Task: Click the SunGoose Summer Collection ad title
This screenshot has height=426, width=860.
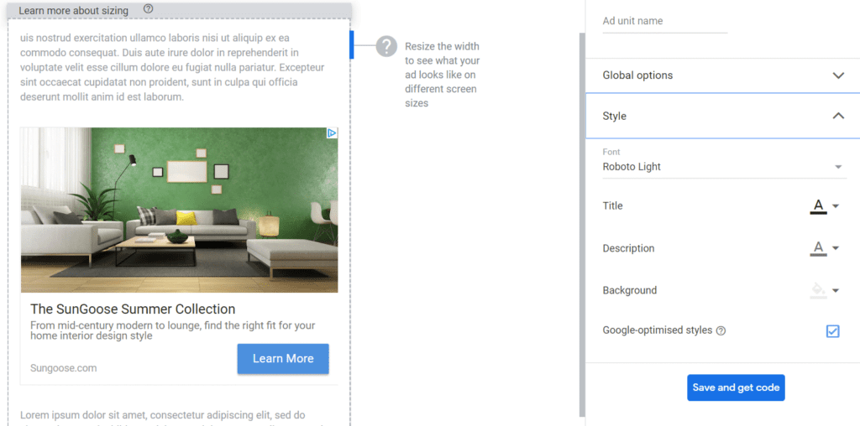Action: (133, 309)
